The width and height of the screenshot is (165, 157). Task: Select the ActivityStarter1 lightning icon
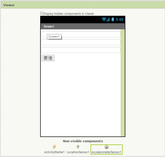(54, 147)
